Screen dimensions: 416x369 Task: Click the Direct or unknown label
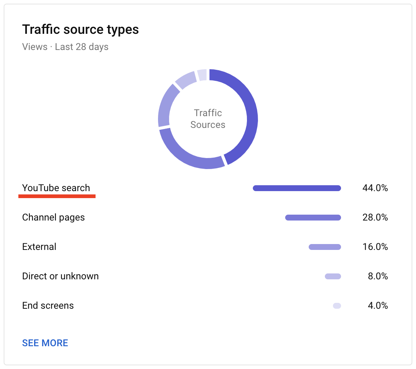(x=60, y=276)
